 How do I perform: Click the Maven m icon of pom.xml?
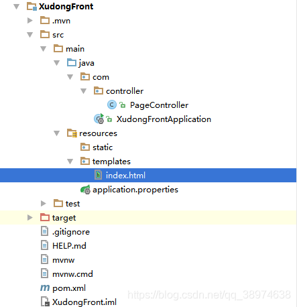(x=45, y=288)
